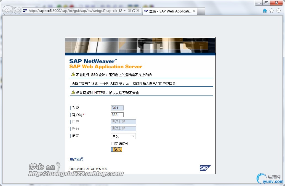Open the address bar autocomplete dropdown arrow
The height and width of the screenshot is (186, 285).
[x=124, y=11]
